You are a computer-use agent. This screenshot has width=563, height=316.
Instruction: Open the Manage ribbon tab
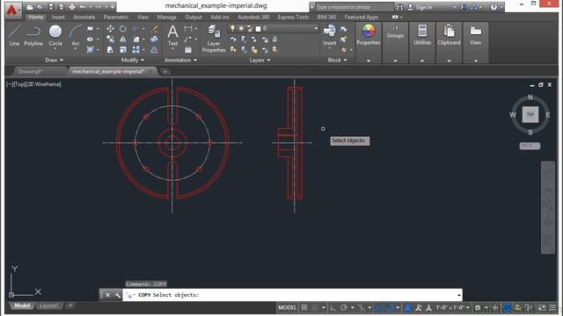tap(166, 17)
